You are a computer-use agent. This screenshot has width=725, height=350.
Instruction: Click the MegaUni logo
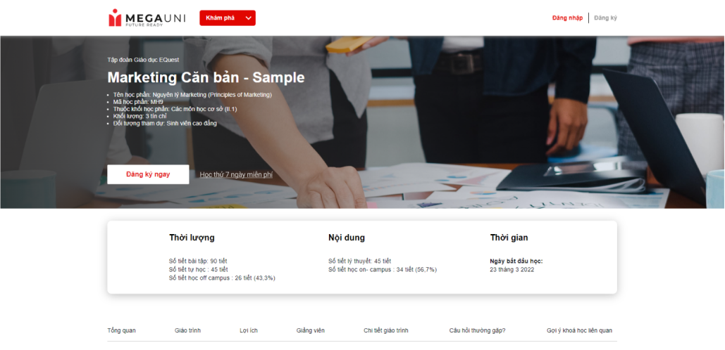[x=147, y=18]
